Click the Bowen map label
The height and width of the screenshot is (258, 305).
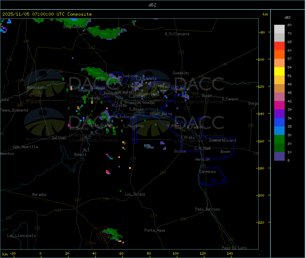[226, 152]
